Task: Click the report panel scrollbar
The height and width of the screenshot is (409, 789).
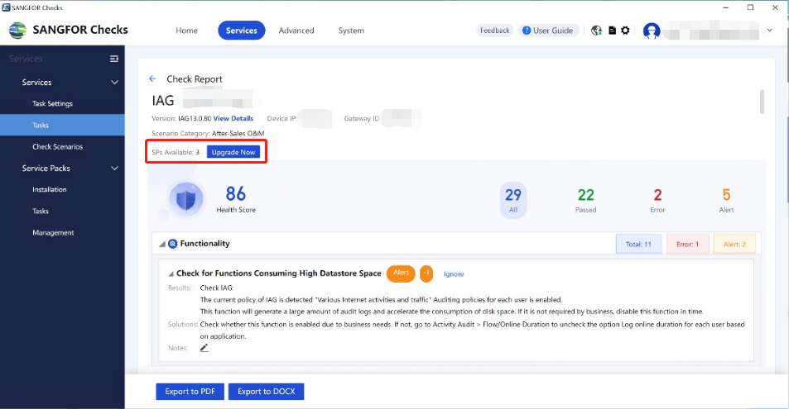Action: pyautogui.click(x=762, y=102)
